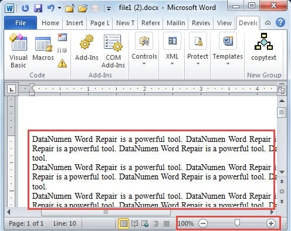
Task: Switch to the Page Layout tab
Action: [100, 23]
